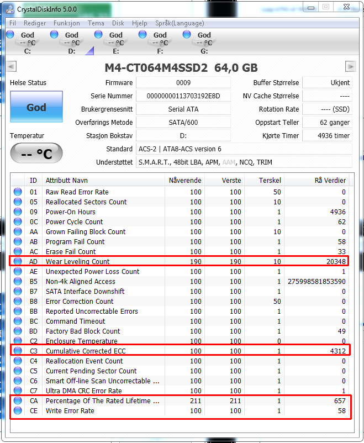This screenshot has height=443, width=364.
Task: Click status orb for Non-4k Aligned Access
Action: [18, 281]
